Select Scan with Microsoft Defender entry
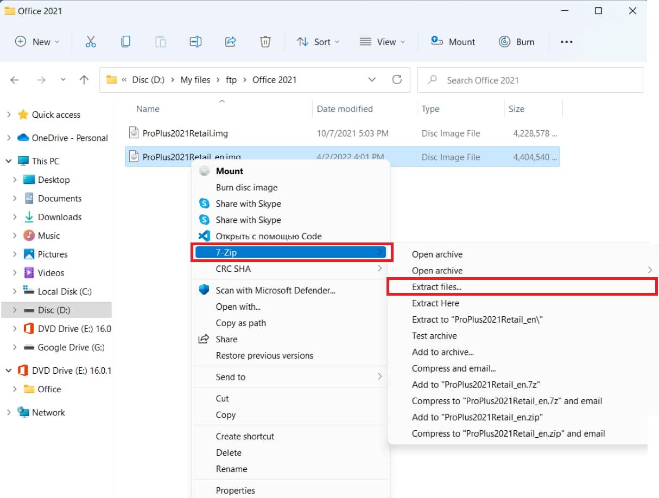Screen dimensions: 659x498 [x=275, y=290]
